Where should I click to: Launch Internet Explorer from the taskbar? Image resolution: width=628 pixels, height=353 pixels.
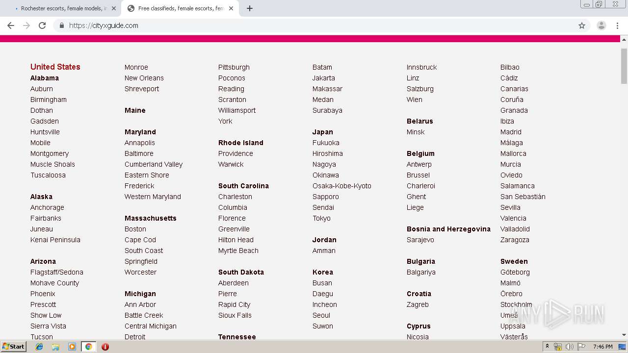(39, 347)
